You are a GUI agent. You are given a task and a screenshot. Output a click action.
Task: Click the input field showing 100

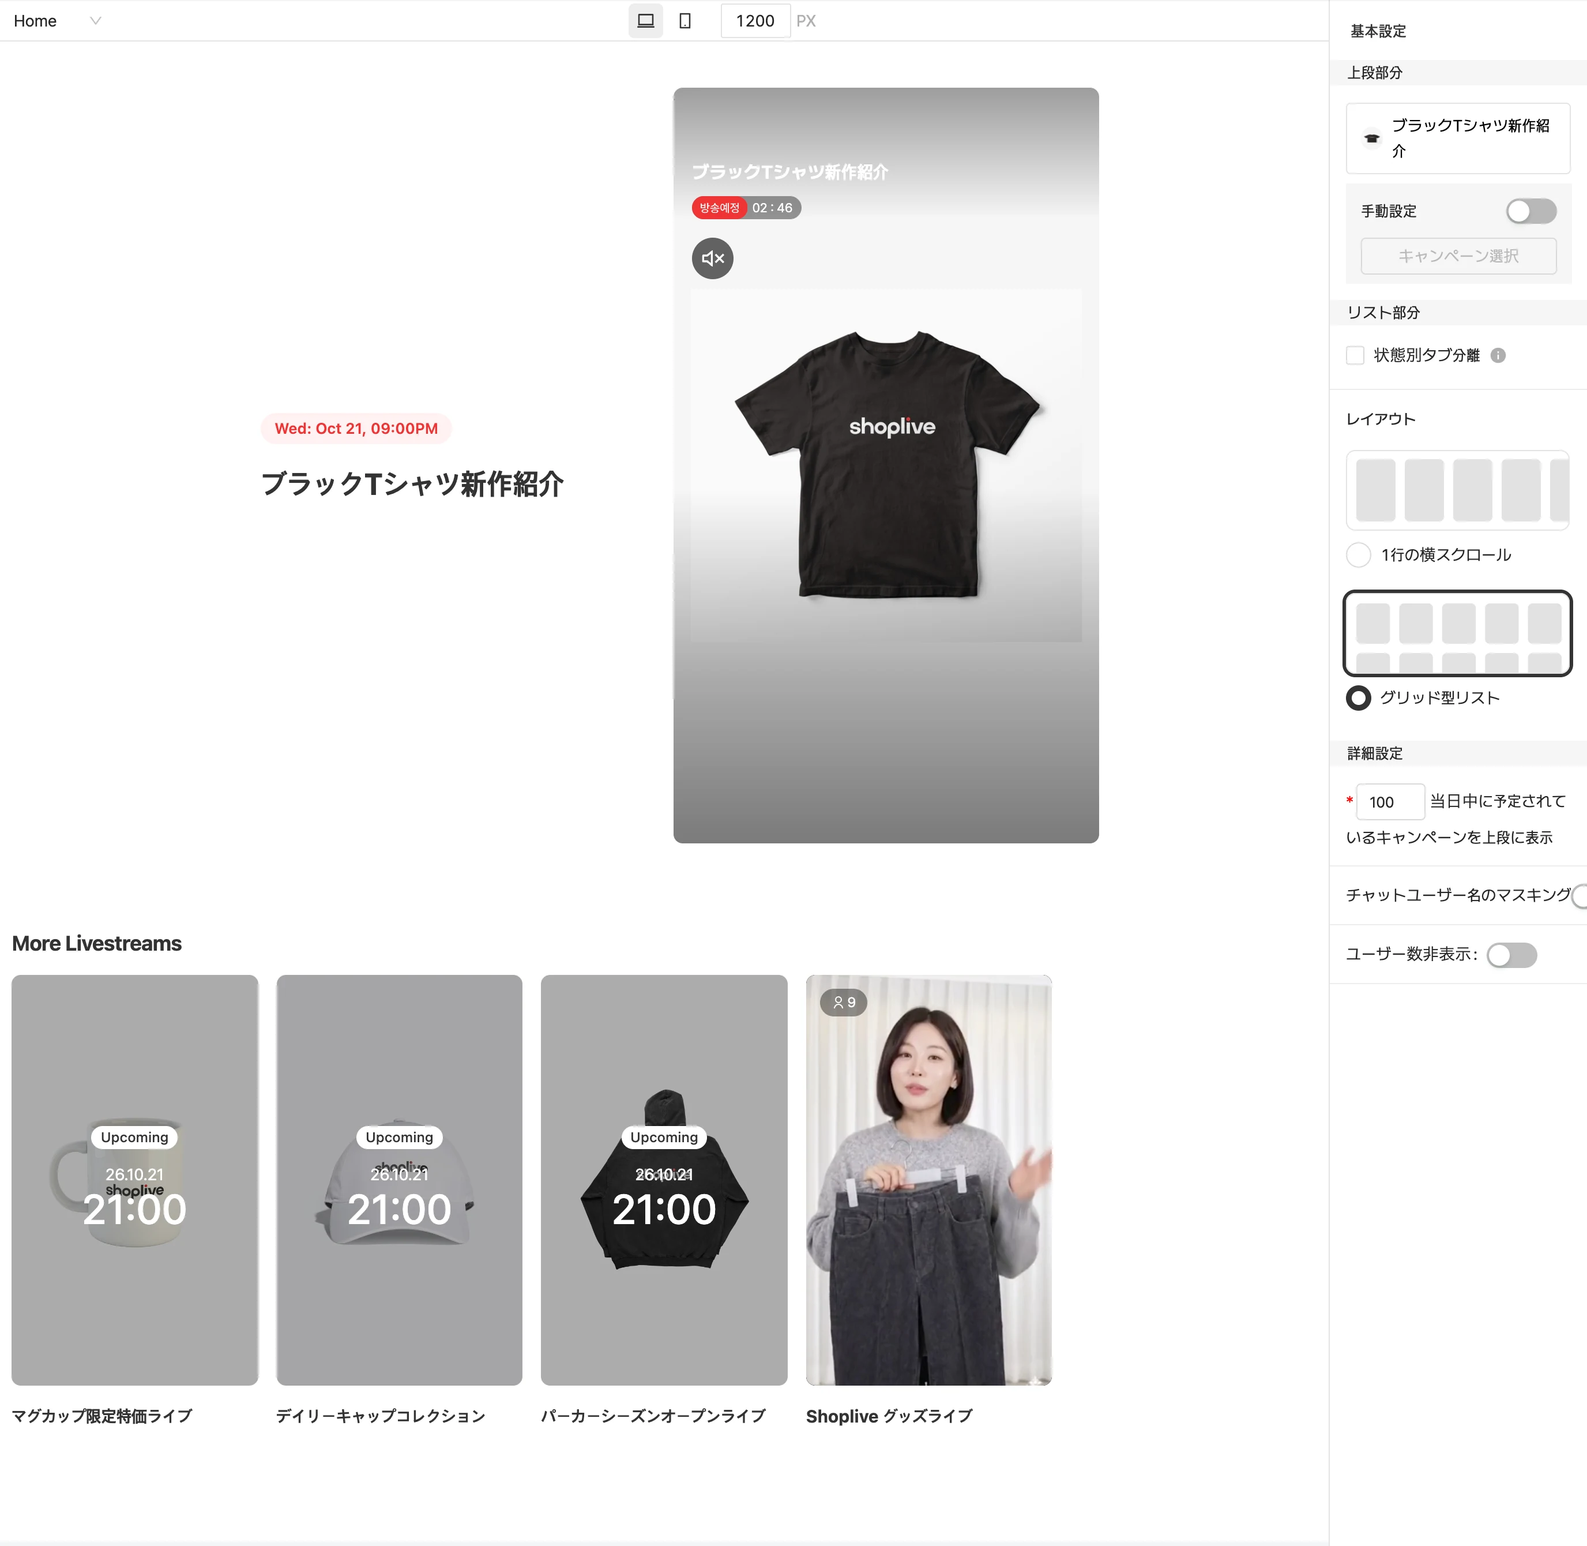coord(1390,801)
